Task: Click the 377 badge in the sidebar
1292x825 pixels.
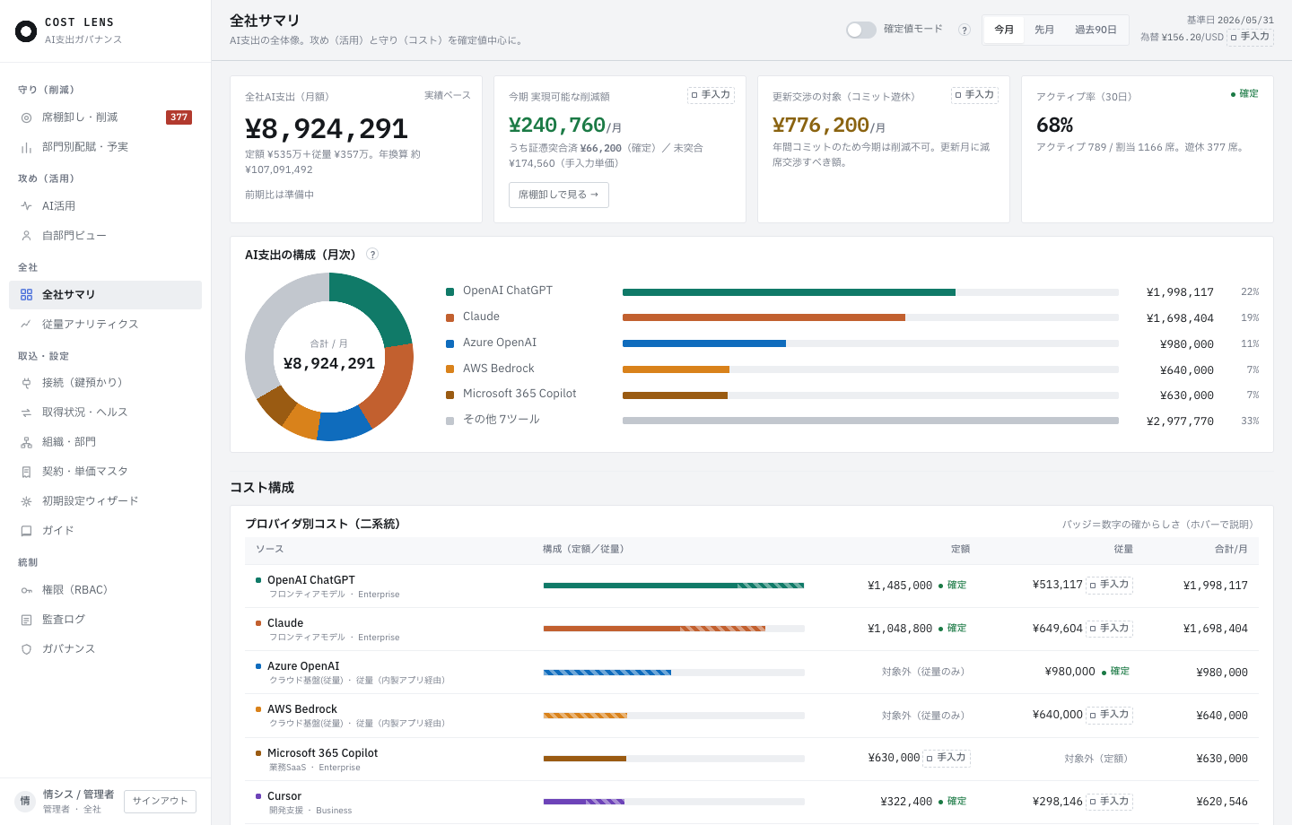Action: 179,117
